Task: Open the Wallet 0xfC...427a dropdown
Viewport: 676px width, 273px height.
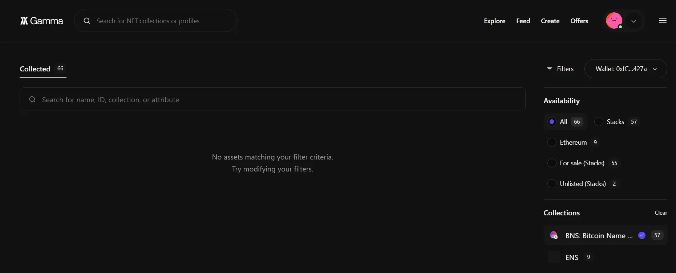Action: tap(626, 69)
